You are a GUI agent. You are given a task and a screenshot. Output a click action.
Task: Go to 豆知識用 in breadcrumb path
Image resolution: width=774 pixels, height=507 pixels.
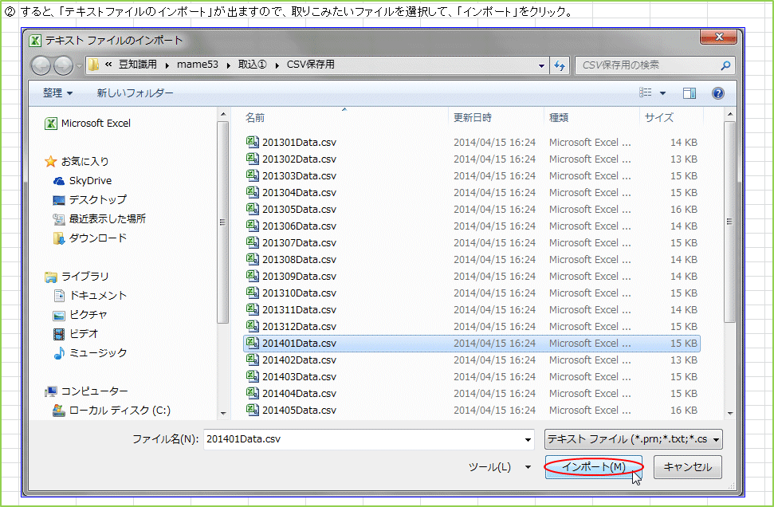pos(138,65)
